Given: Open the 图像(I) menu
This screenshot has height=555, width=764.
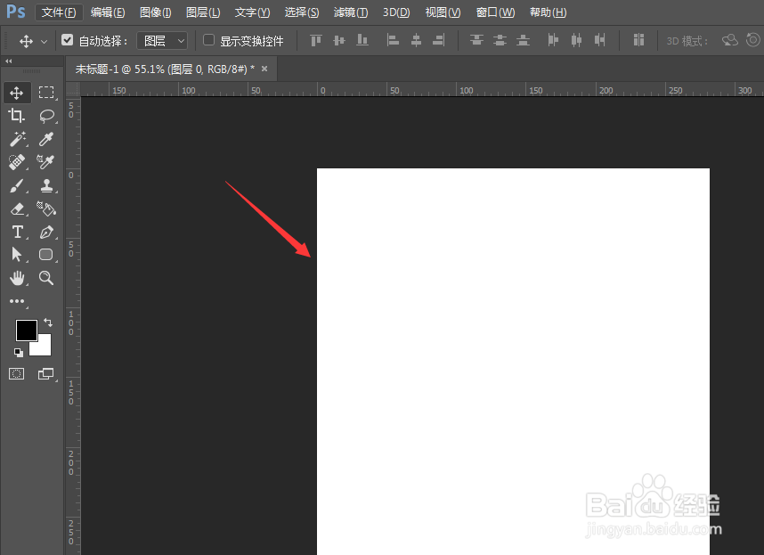Looking at the screenshot, I should (156, 12).
